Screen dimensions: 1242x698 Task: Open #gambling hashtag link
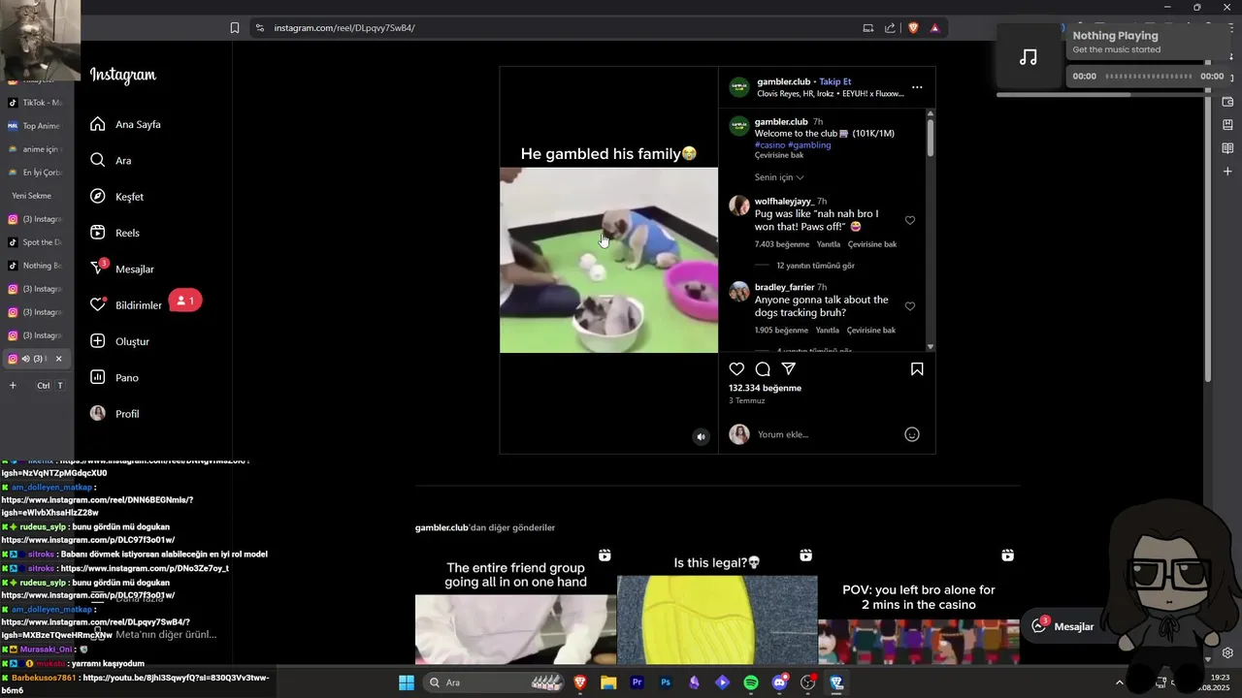point(809,144)
